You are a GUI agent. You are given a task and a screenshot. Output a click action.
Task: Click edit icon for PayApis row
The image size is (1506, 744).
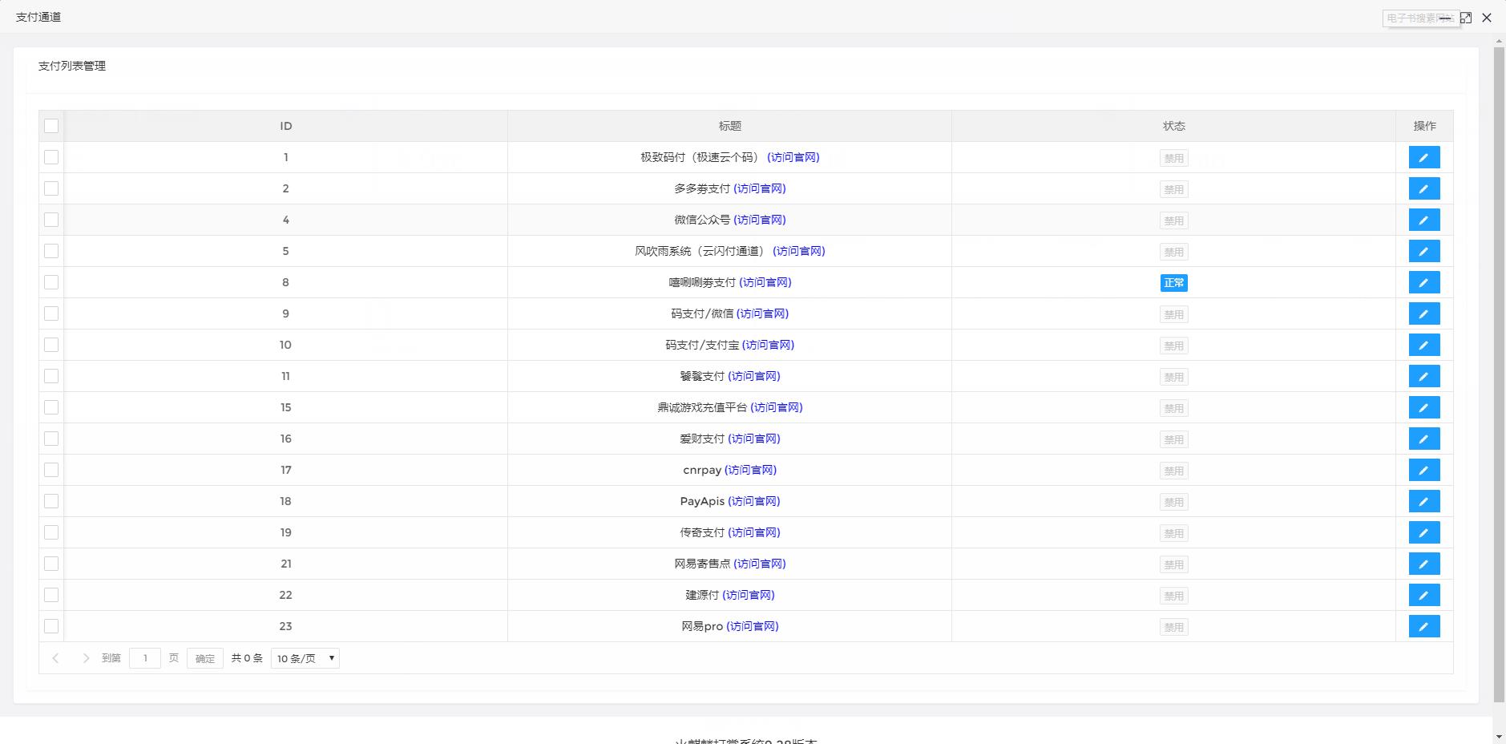tap(1423, 501)
